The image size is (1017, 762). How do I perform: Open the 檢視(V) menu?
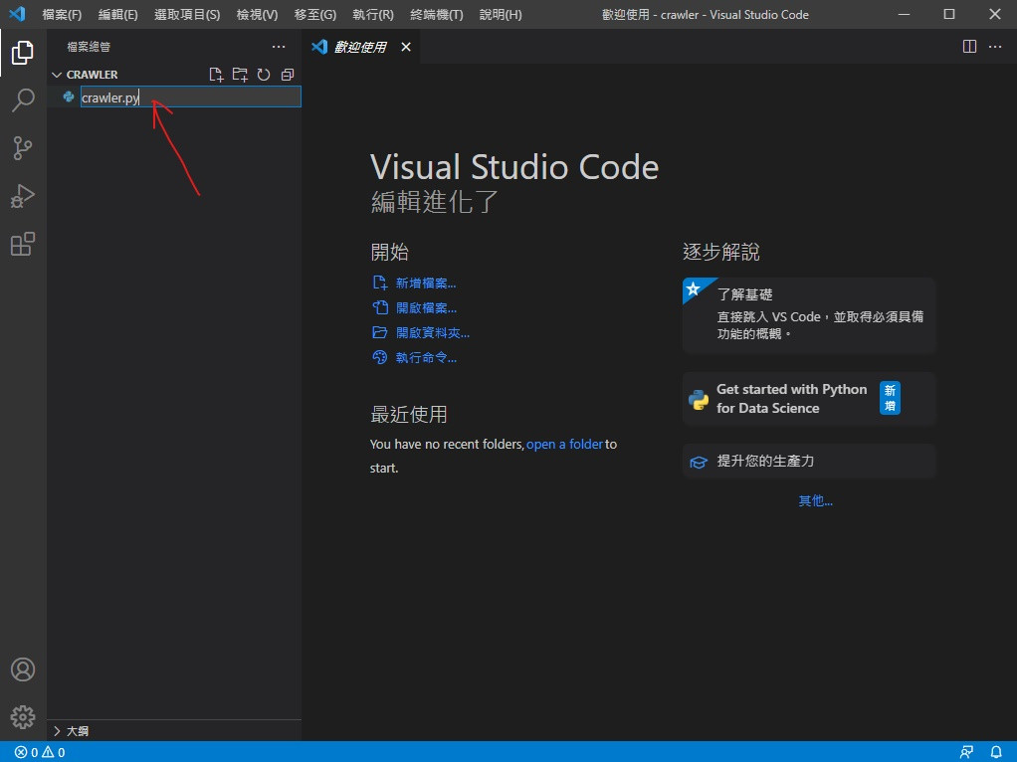[258, 14]
